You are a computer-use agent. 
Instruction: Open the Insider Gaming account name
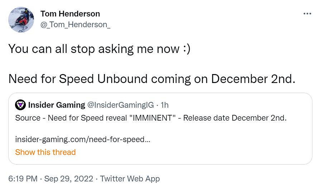pyautogui.click(x=57, y=105)
